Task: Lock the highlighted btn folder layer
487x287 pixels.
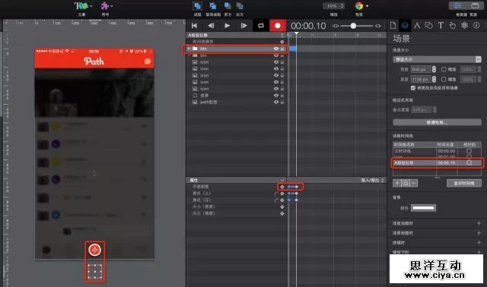Action: pos(282,49)
